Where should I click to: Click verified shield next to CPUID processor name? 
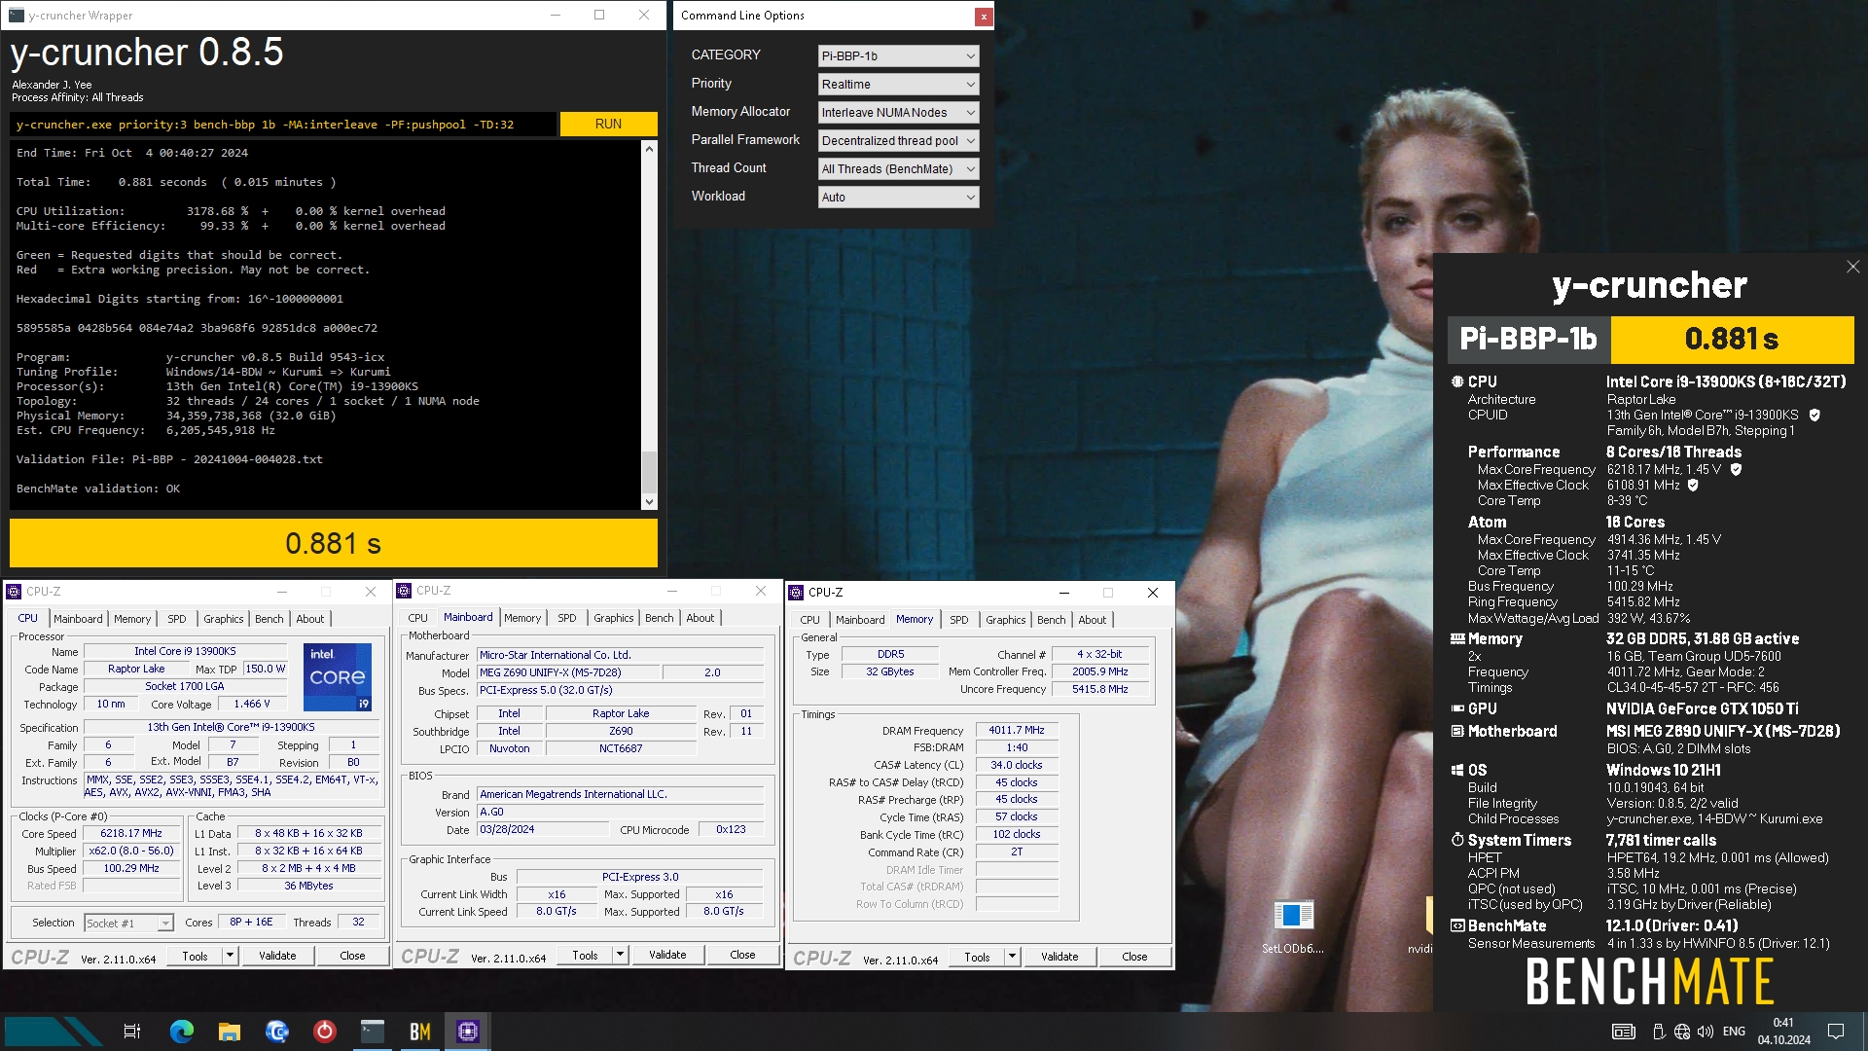pos(1814,415)
